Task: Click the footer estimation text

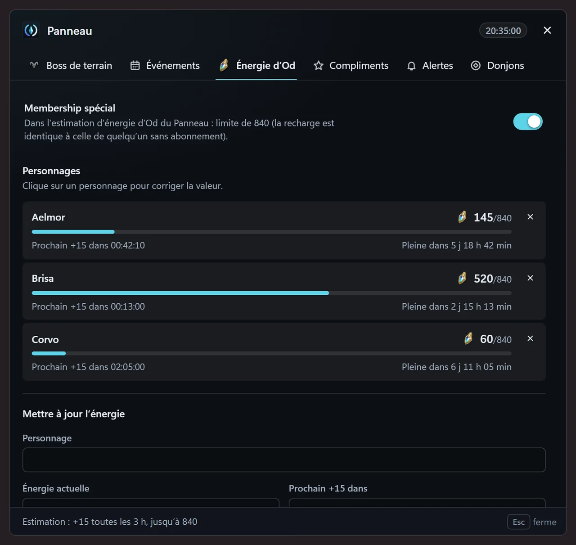Action: (110, 522)
